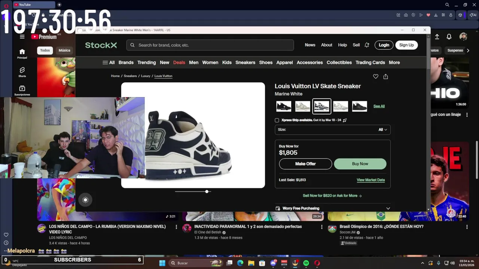Open the StockX notifications bell
This screenshot has width=479, height=269.
[x=367, y=45]
